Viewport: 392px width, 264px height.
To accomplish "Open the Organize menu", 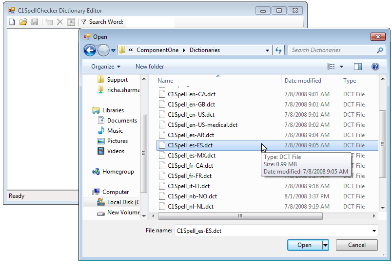I will click(106, 67).
